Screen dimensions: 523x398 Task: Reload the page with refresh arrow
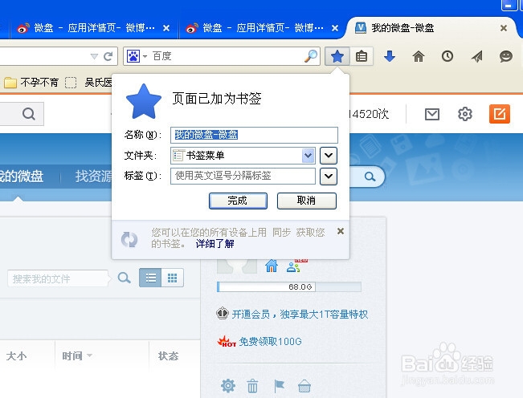[108, 56]
